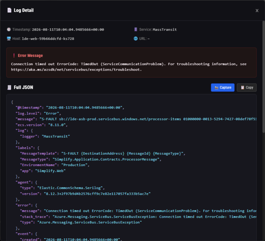This screenshot has height=241, width=265.
Task: Click the clock icon beside Timestamp
Action: point(9,30)
